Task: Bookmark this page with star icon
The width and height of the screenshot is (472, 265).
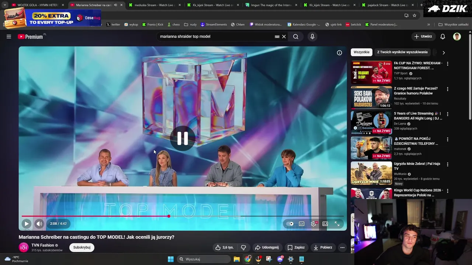Action: click(414, 15)
